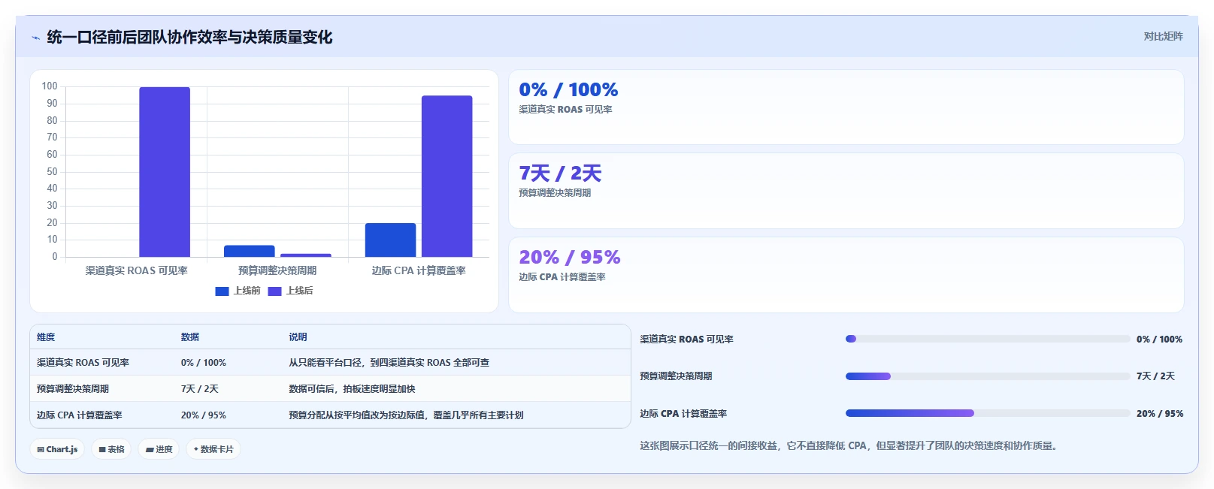1214x489 pixels.
Task: Click the large 0% / 100% stat card heading
Action: coord(568,90)
